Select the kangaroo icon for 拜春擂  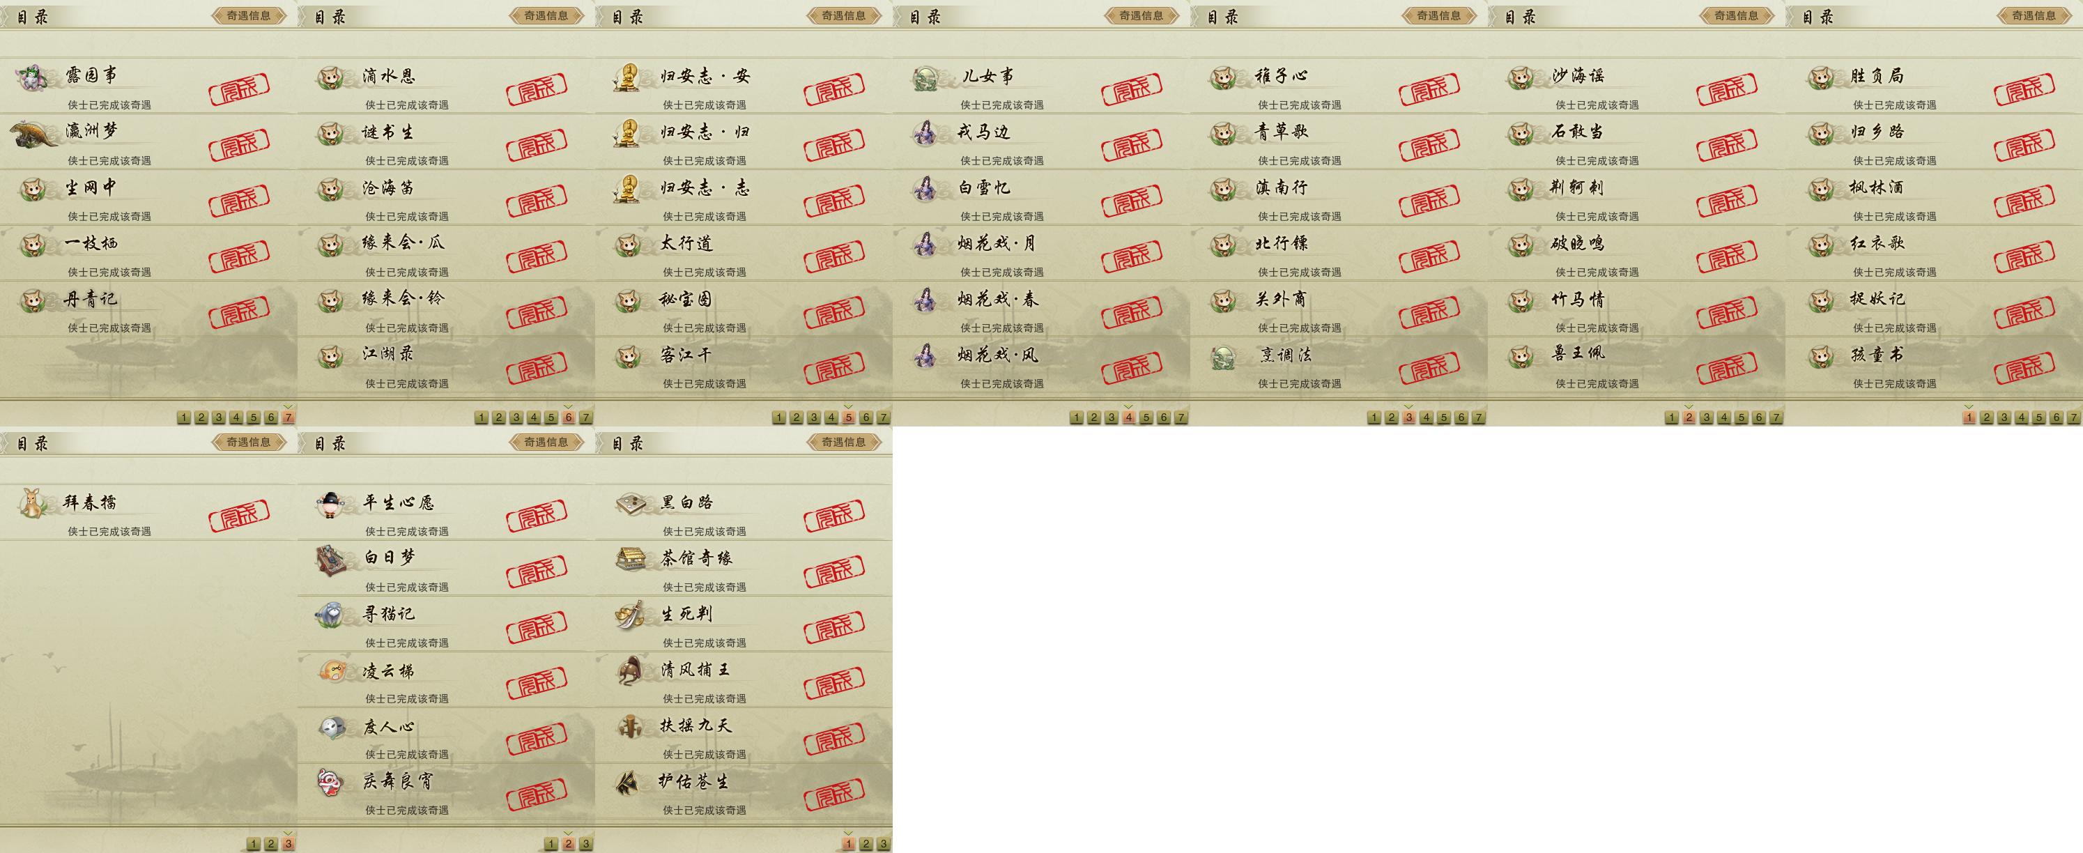click(33, 503)
